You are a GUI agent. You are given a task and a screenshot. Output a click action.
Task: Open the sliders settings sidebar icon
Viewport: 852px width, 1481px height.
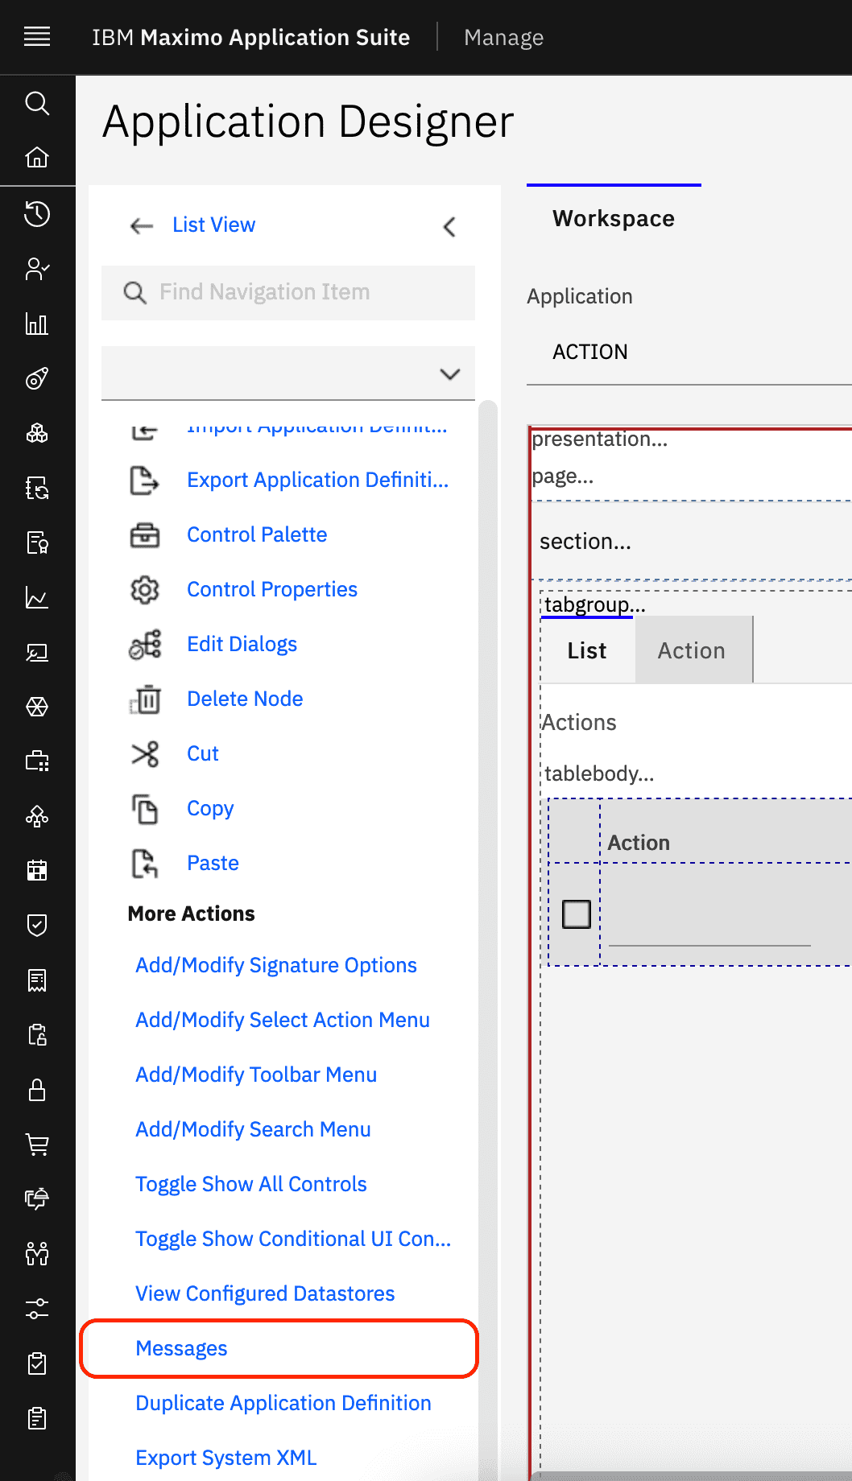coord(37,1309)
